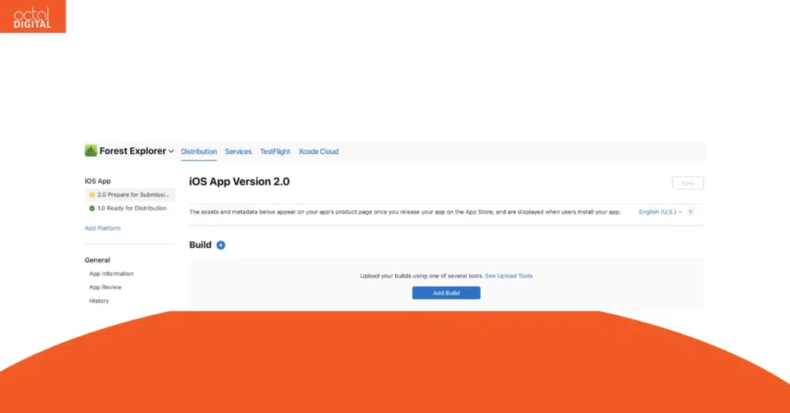Click the Save button
This screenshot has width=790, height=413.
tap(687, 183)
